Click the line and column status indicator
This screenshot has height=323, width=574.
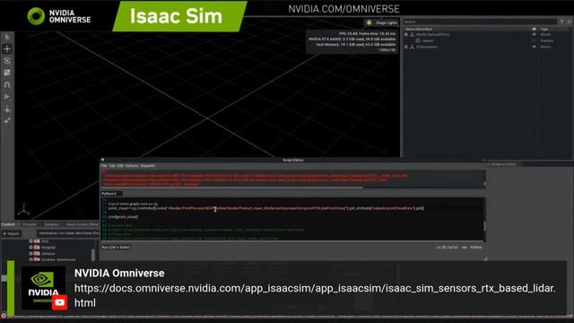[x=447, y=248]
